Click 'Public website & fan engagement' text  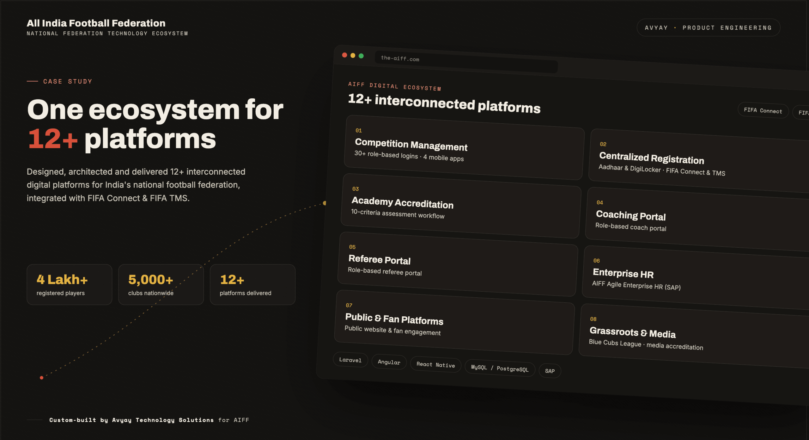click(392, 330)
